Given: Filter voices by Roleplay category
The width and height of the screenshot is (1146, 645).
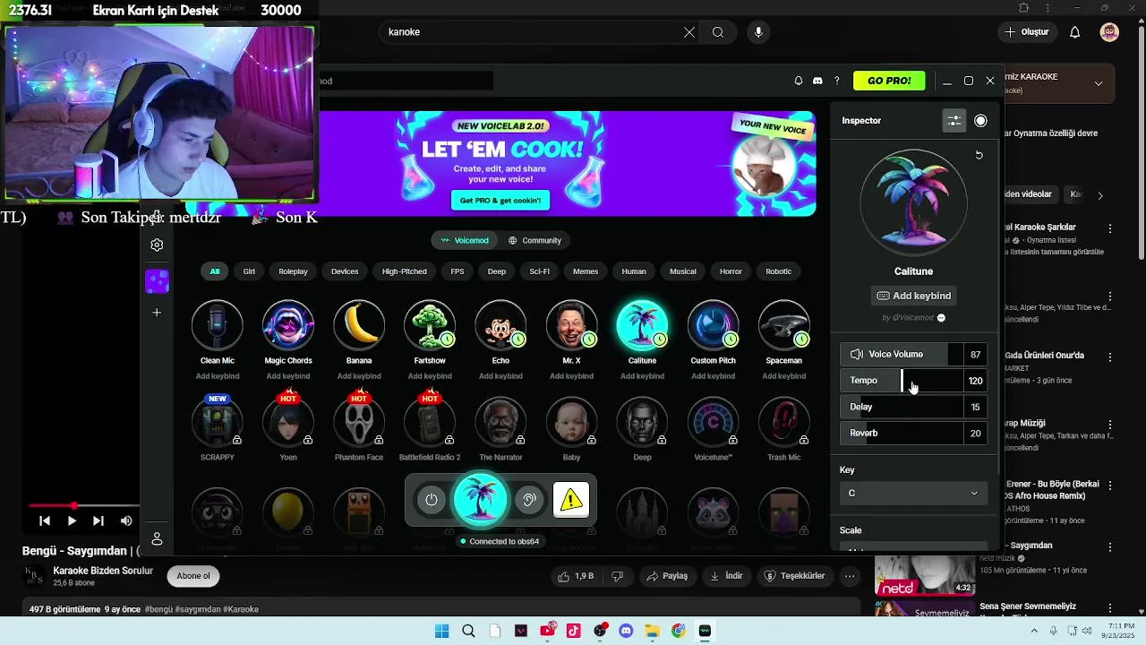Looking at the screenshot, I should [293, 271].
